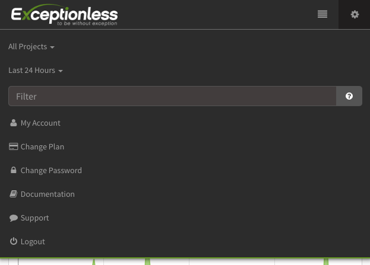Click the Exceptionless logo
This screenshot has height=265, width=370.
(x=64, y=15)
